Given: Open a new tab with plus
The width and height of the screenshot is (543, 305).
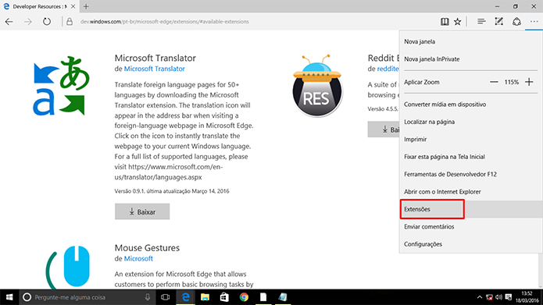Looking at the screenshot, I should (x=86, y=6).
